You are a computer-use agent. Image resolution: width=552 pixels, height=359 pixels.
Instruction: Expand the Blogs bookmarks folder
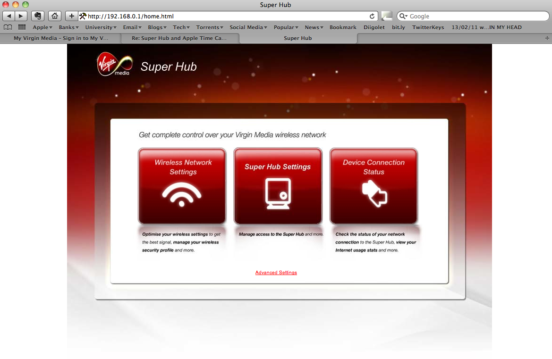[x=157, y=27]
